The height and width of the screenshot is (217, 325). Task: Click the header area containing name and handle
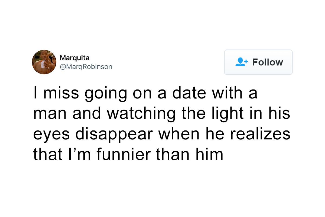click(81, 62)
